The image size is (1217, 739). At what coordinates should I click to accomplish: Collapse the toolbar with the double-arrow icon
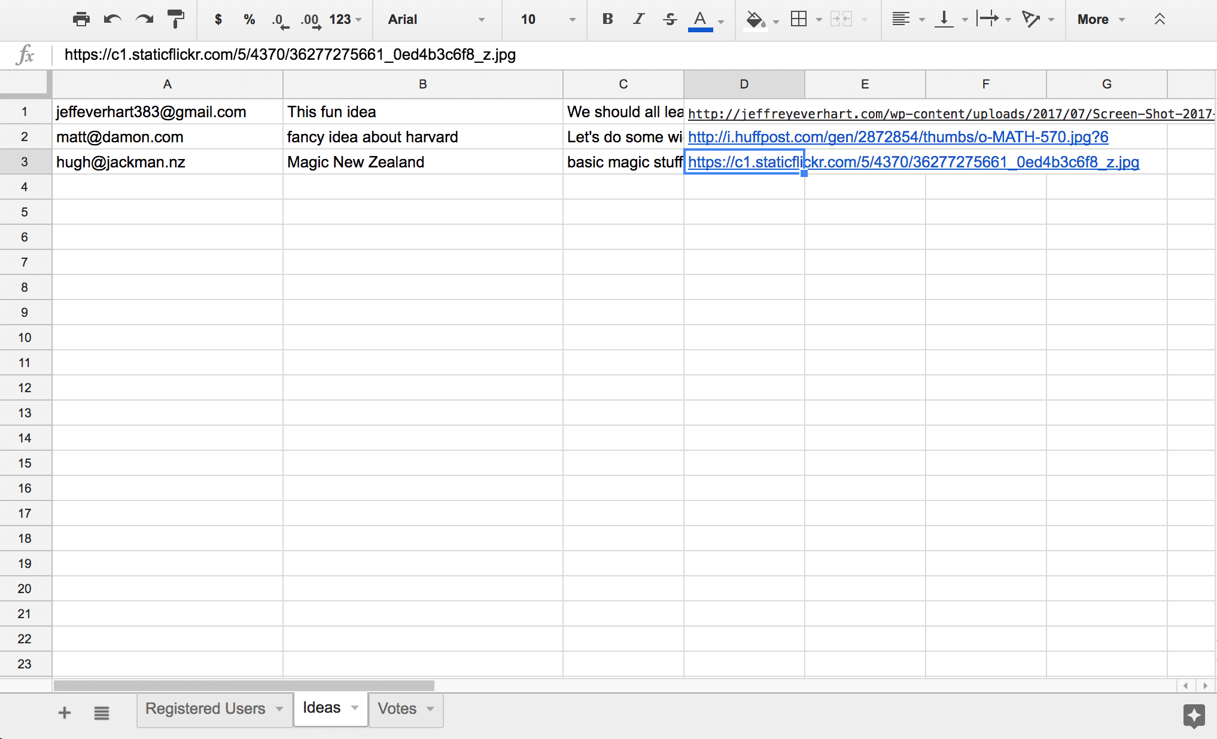click(1160, 19)
